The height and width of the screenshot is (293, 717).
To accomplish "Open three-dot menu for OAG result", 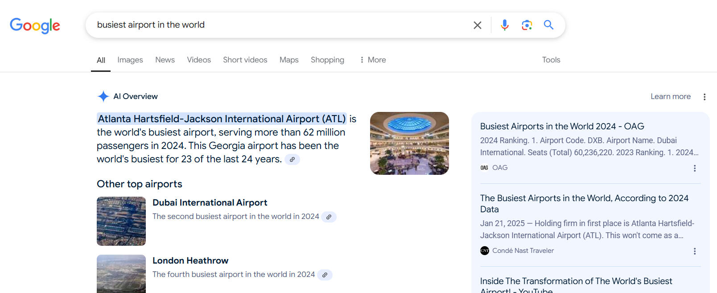I will pos(695,168).
